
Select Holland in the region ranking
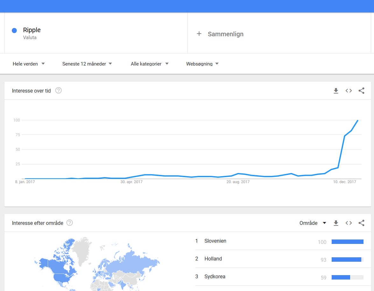point(213,259)
